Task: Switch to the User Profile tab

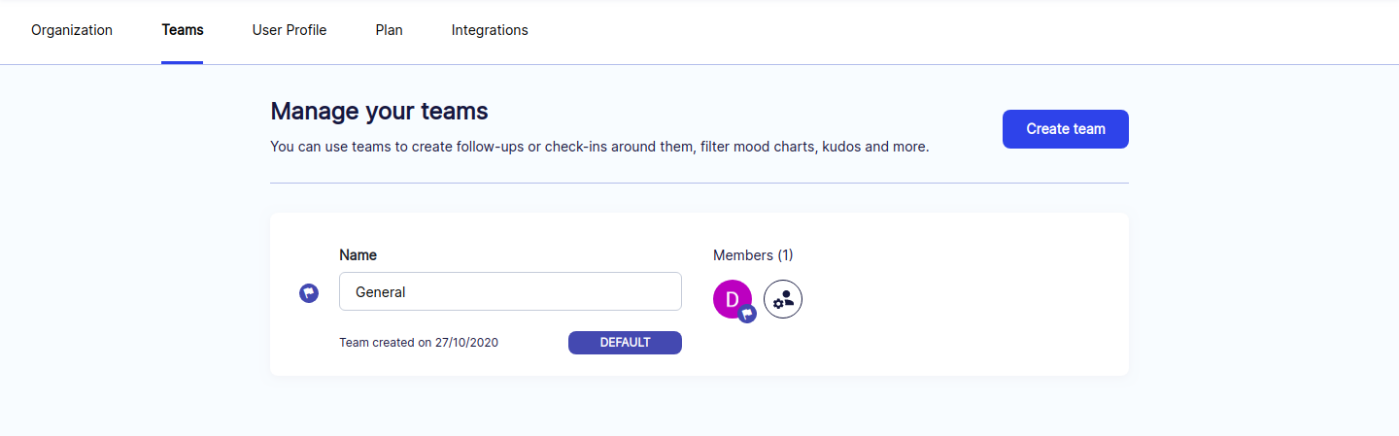Action: [x=290, y=30]
